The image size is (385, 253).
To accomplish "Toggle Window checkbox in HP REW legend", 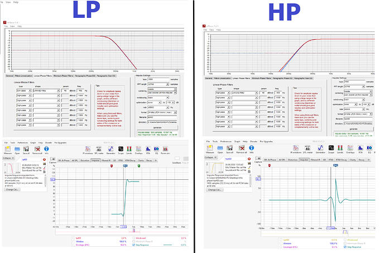I will click(x=281, y=244).
